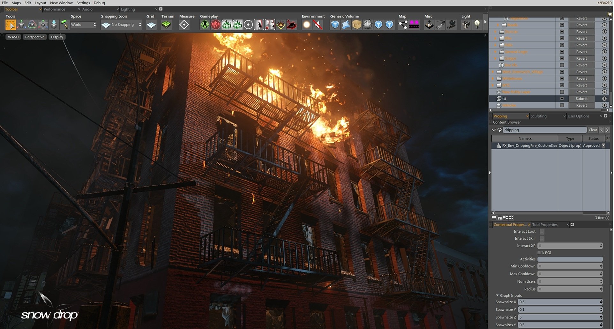Select the cardboard box volume icon
The width and height of the screenshot is (614, 329).
tap(357, 25)
